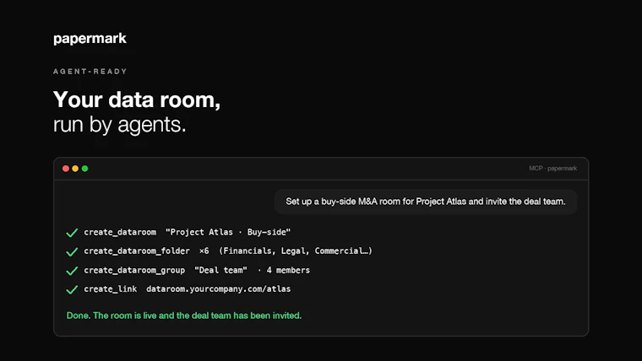
Task: Click the checkmark beside create_dataroom_group
Action: pos(72,271)
